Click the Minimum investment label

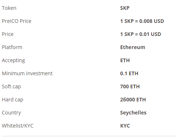(x=27, y=73)
